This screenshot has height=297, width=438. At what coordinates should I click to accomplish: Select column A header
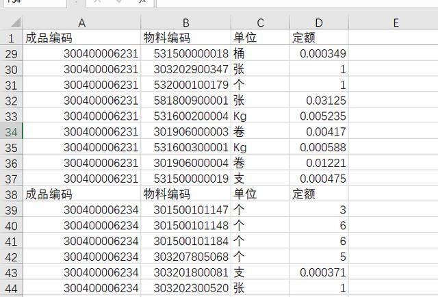point(82,23)
